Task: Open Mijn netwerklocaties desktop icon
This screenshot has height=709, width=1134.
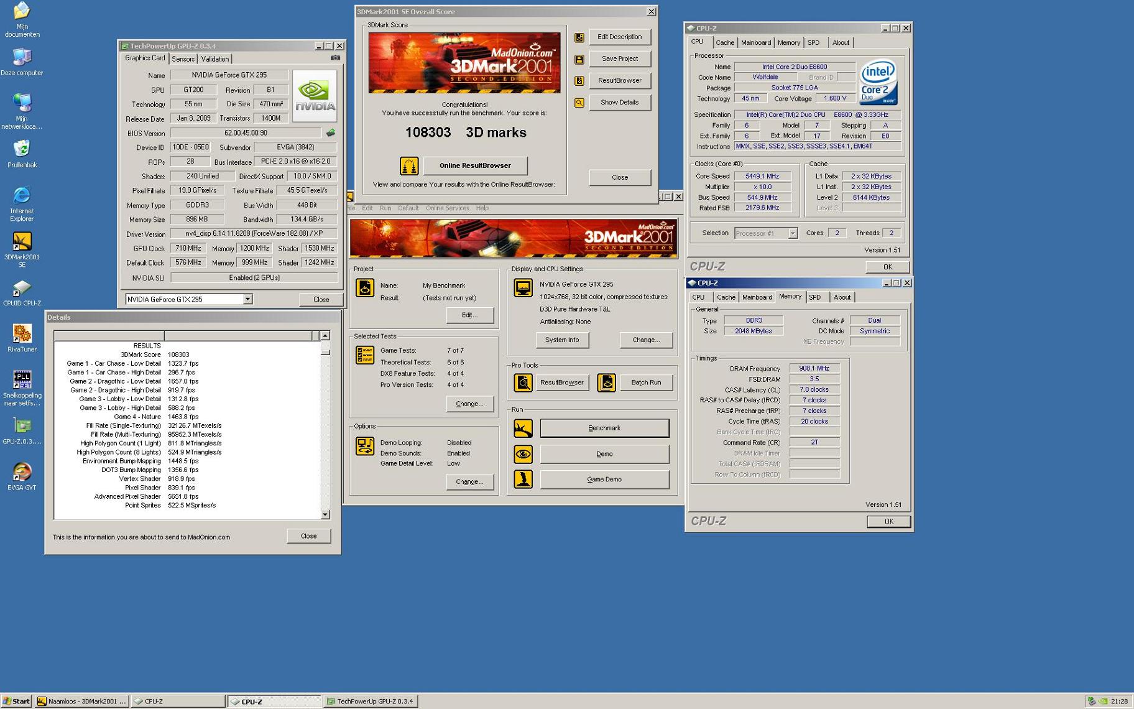Action: [x=22, y=103]
